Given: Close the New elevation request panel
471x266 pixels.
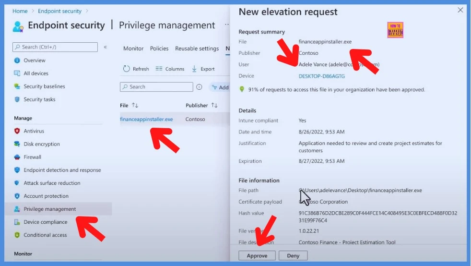Looking at the screenshot, I should (x=460, y=10).
